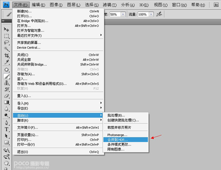This screenshot has height=170, width=221.
Task: Expand the 脚本(R) submenu
Action: [x=58, y=120]
